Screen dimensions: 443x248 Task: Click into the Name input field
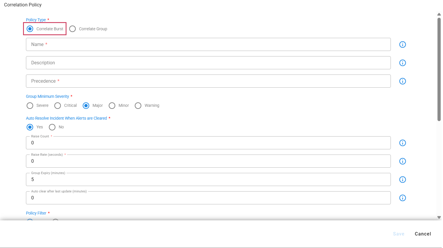pos(208,45)
